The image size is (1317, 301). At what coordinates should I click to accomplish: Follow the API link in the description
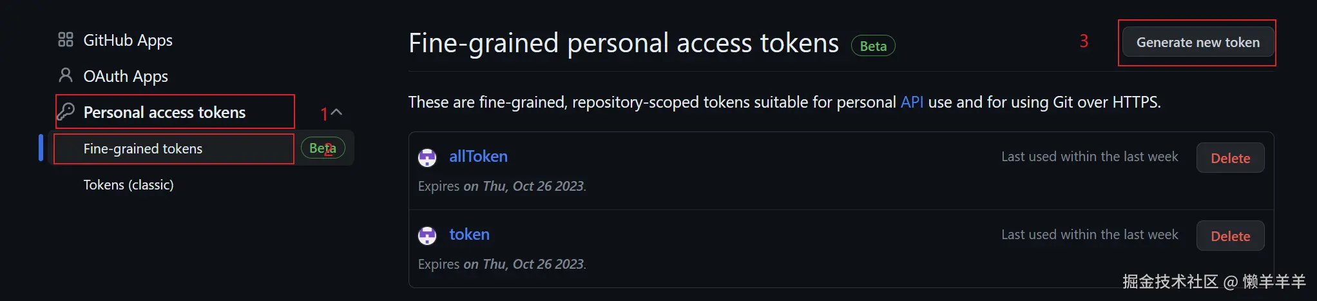pos(912,102)
